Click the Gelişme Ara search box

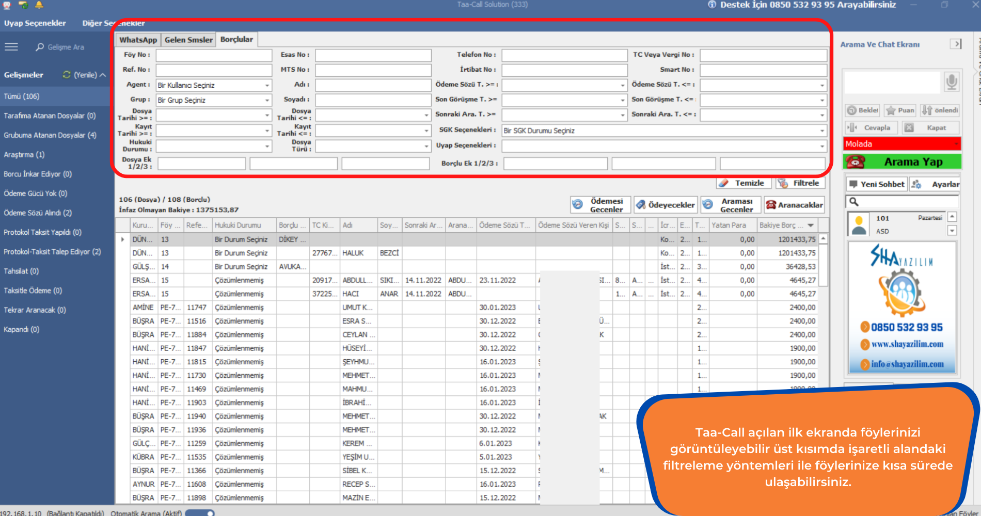click(66, 47)
